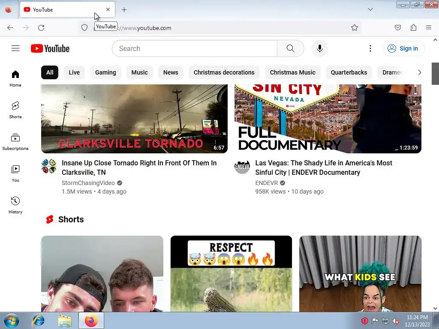The image size is (439, 329).
Task: Open the Clarksville tornado video title
Action: click(139, 167)
